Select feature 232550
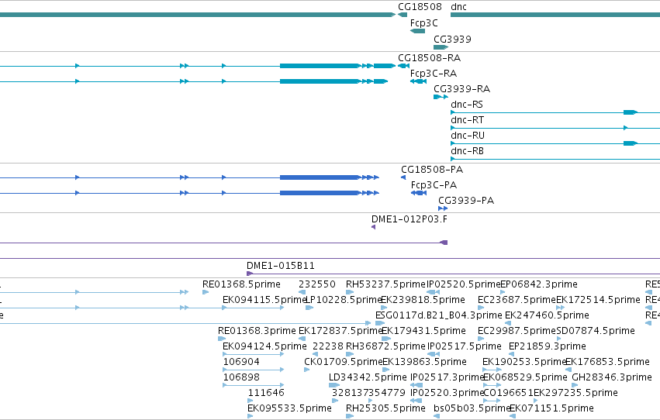The width and height of the screenshot is (660, 420). click(317, 284)
